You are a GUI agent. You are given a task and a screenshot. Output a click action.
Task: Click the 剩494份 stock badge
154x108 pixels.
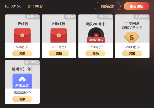click(x=33, y=17)
